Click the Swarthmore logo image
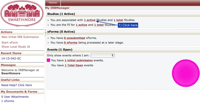 22,13
